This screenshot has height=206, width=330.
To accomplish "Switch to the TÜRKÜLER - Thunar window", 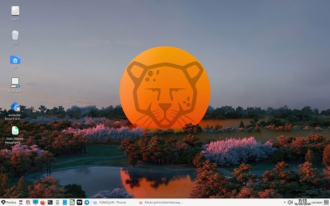I will 110,203.
